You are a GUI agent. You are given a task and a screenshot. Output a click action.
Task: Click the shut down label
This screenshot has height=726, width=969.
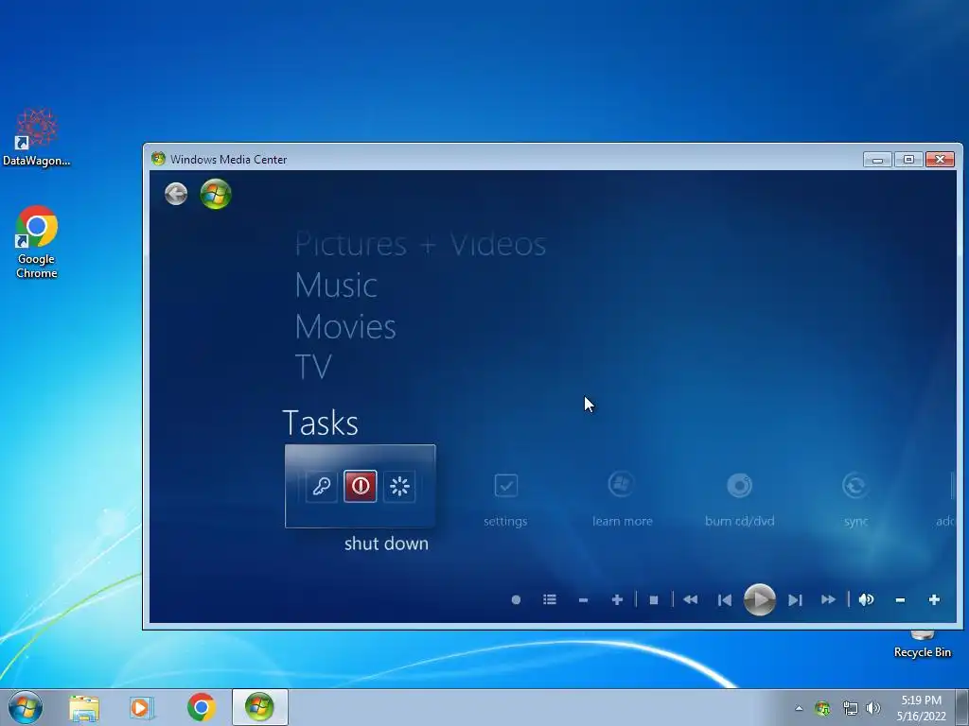tap(386, 544)
